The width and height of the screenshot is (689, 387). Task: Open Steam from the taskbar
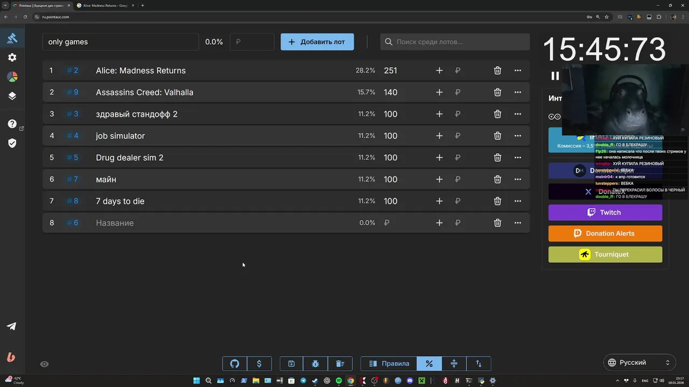point(315,381)
